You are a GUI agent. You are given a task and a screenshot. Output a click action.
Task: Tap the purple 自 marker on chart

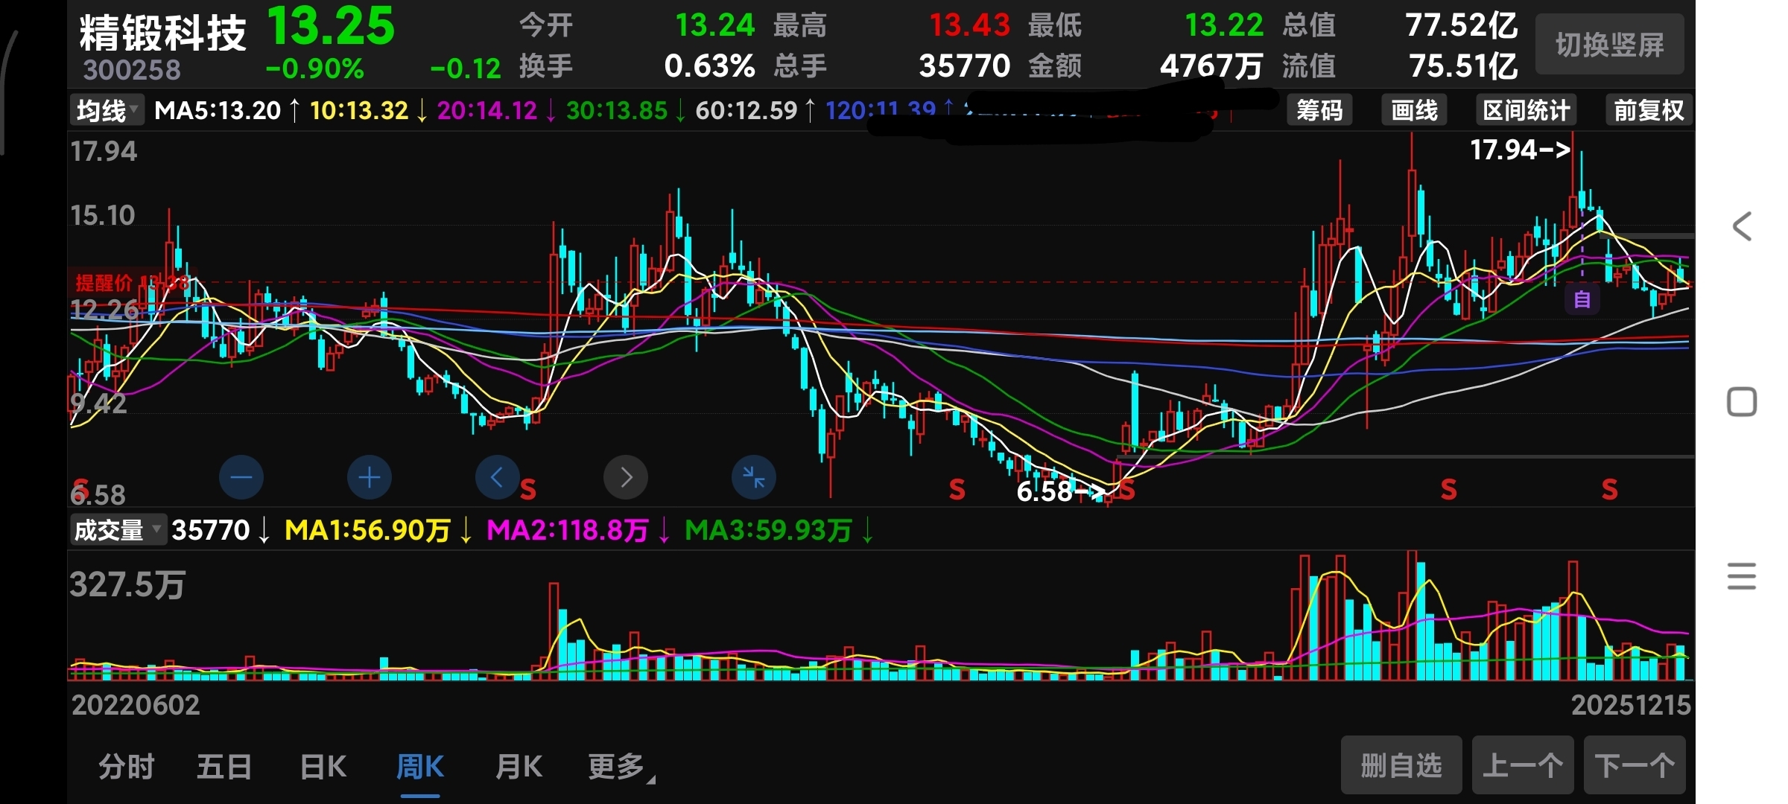1582,300
